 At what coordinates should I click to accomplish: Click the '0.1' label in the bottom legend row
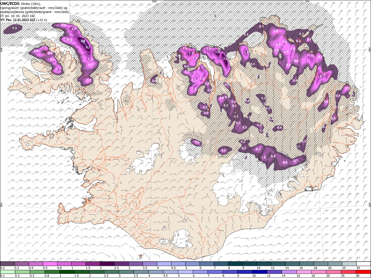[x=3, y=276]
